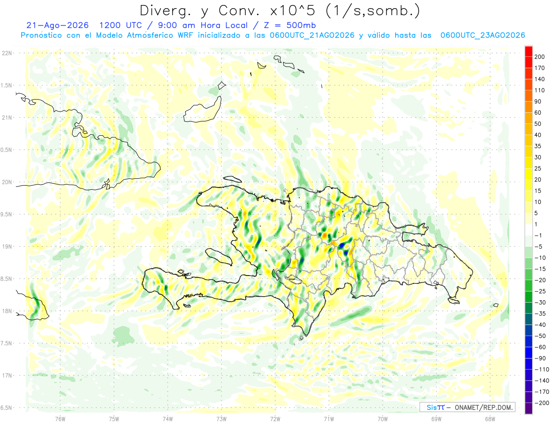The height and width of the screenshot is (425, 550).
Task: Click the longitude label "73W"
Action: tap(221, 419)
